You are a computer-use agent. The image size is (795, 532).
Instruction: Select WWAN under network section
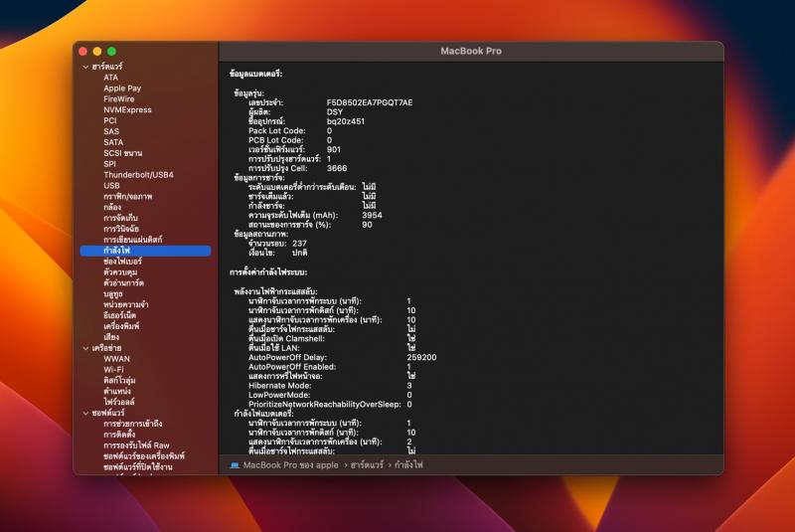pyautogui.click(x=116, y=359)
